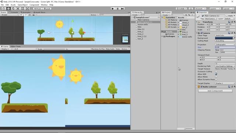Click Target Texture object picker circle

(235, 69)
